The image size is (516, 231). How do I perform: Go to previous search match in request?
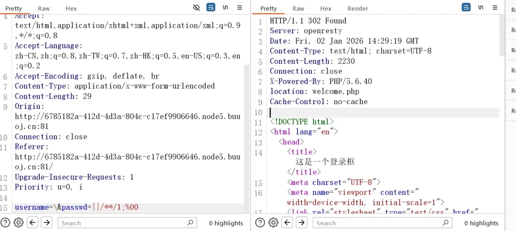click(33, 222)
